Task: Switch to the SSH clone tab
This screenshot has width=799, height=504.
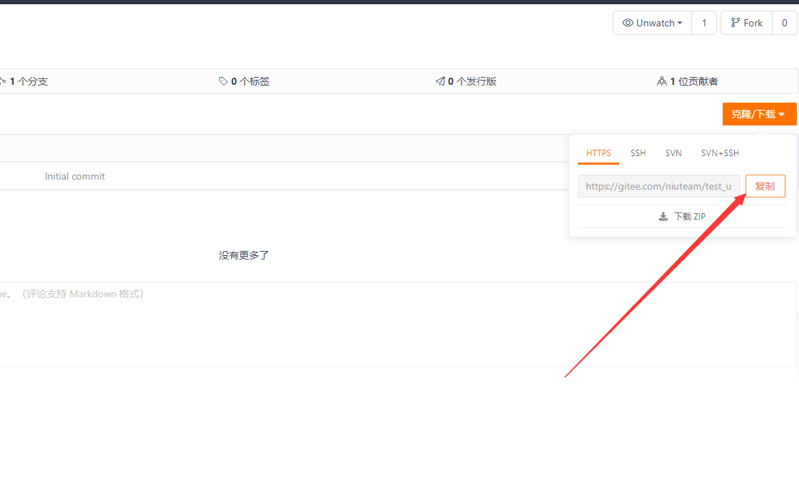Action: (x=638, y=153)
